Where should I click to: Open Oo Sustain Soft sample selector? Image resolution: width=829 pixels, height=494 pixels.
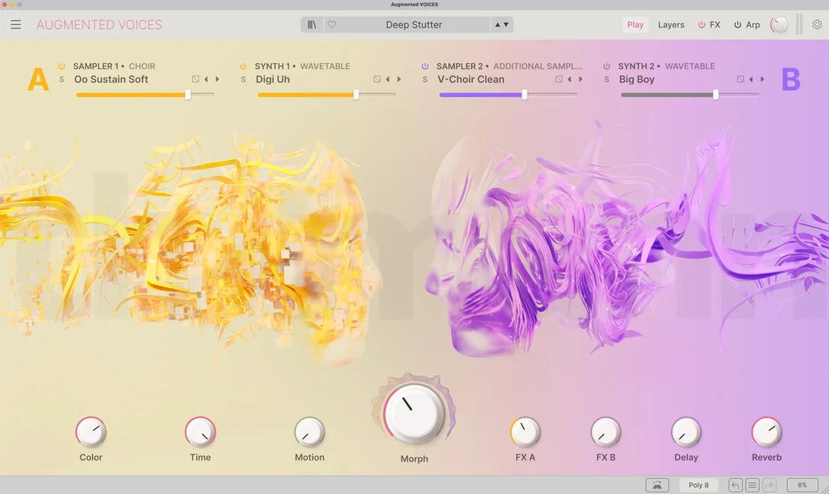point(111,79)
